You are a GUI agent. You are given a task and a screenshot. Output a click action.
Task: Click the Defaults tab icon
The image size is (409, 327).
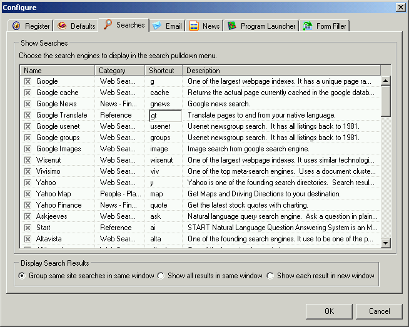[62, 26]
